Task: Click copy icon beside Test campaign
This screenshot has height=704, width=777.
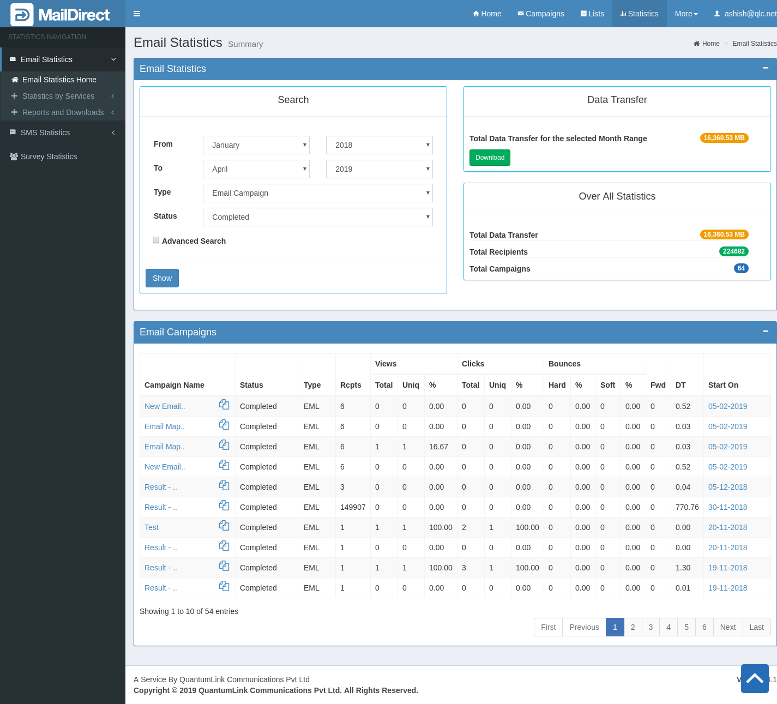Action: point(224,526)
